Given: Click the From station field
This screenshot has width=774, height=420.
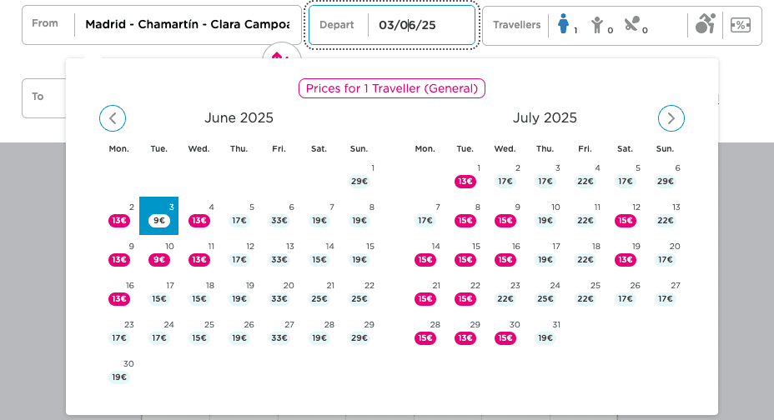Looking at the screenshot, I should tap(187, 25).
